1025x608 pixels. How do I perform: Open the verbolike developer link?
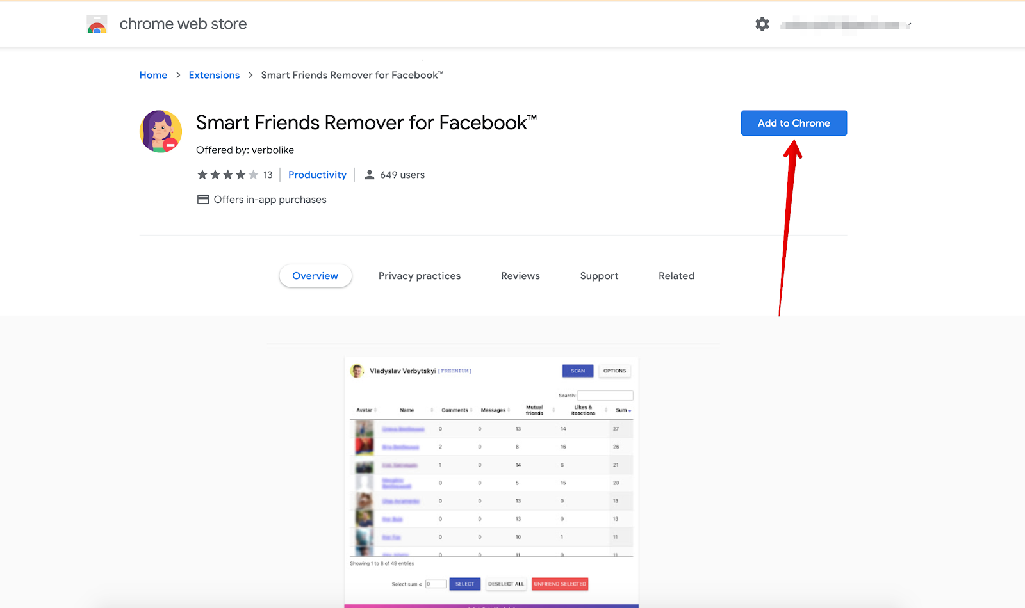coord(272,150)
